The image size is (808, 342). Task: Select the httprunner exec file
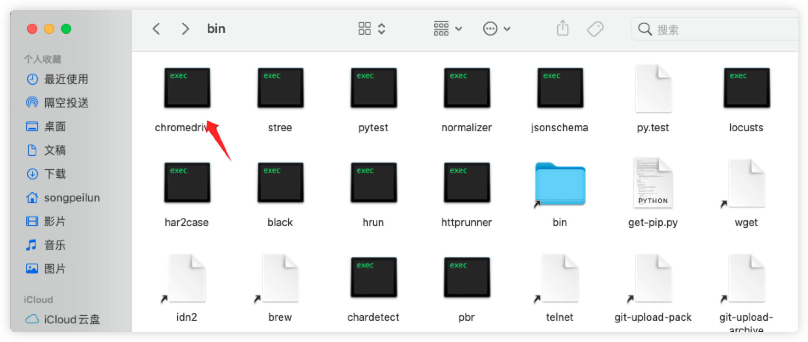coord(467,182)
